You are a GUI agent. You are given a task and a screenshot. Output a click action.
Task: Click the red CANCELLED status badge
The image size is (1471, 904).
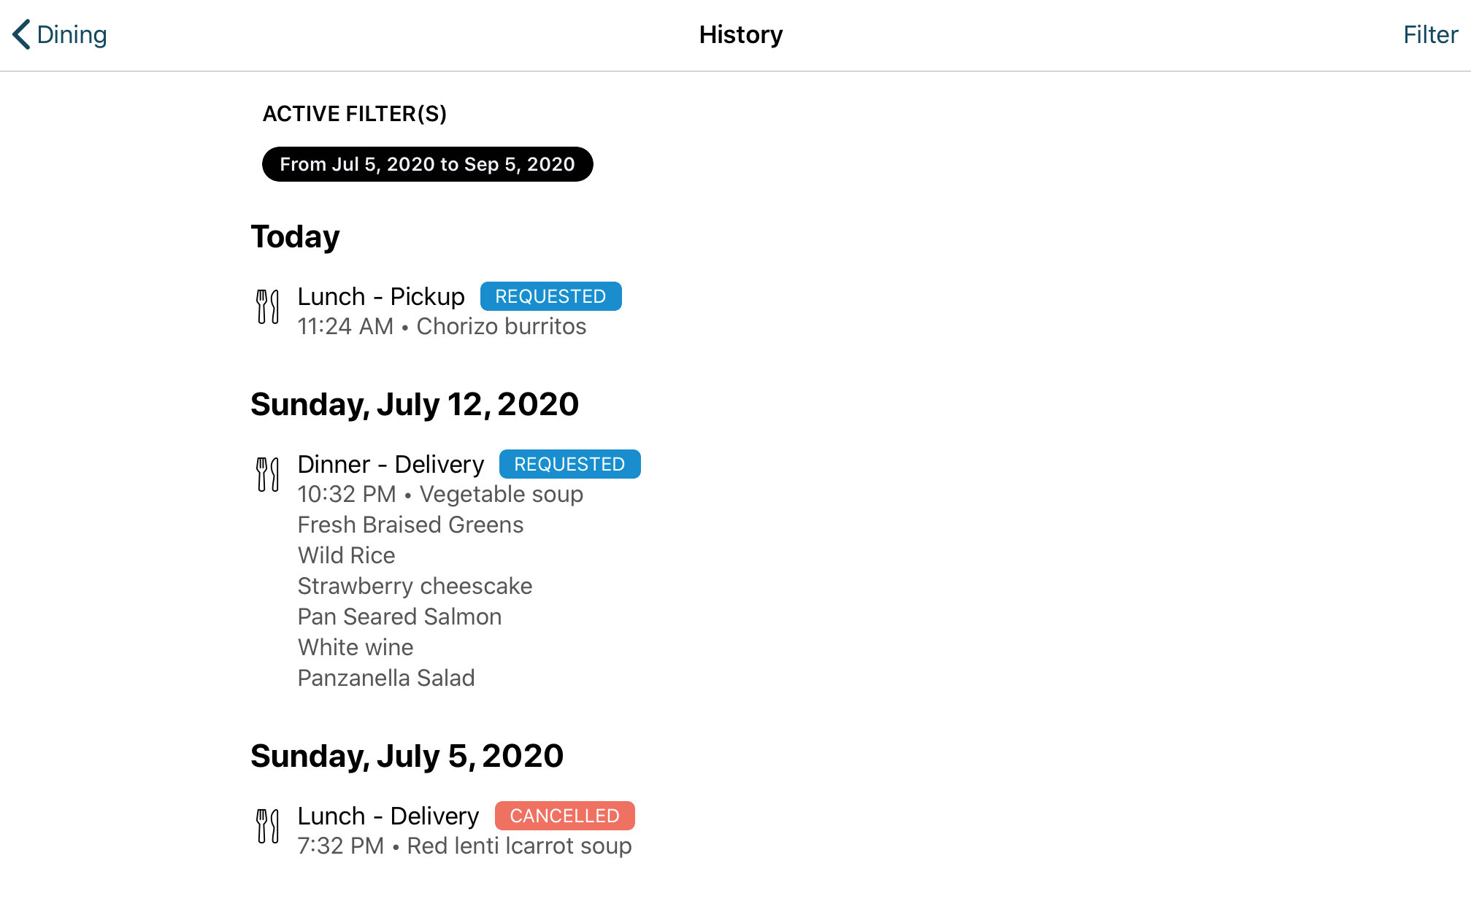coord(564,816)
